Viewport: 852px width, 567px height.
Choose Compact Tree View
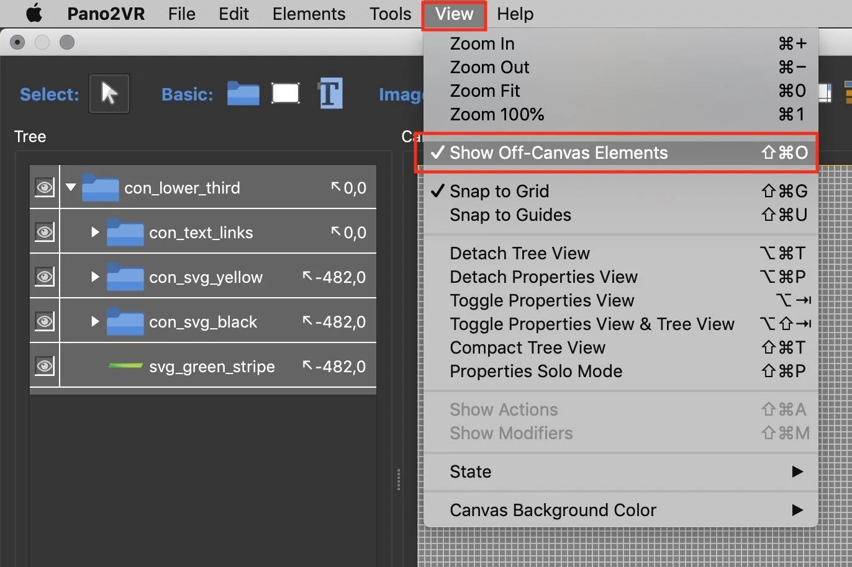coord(620,347)
